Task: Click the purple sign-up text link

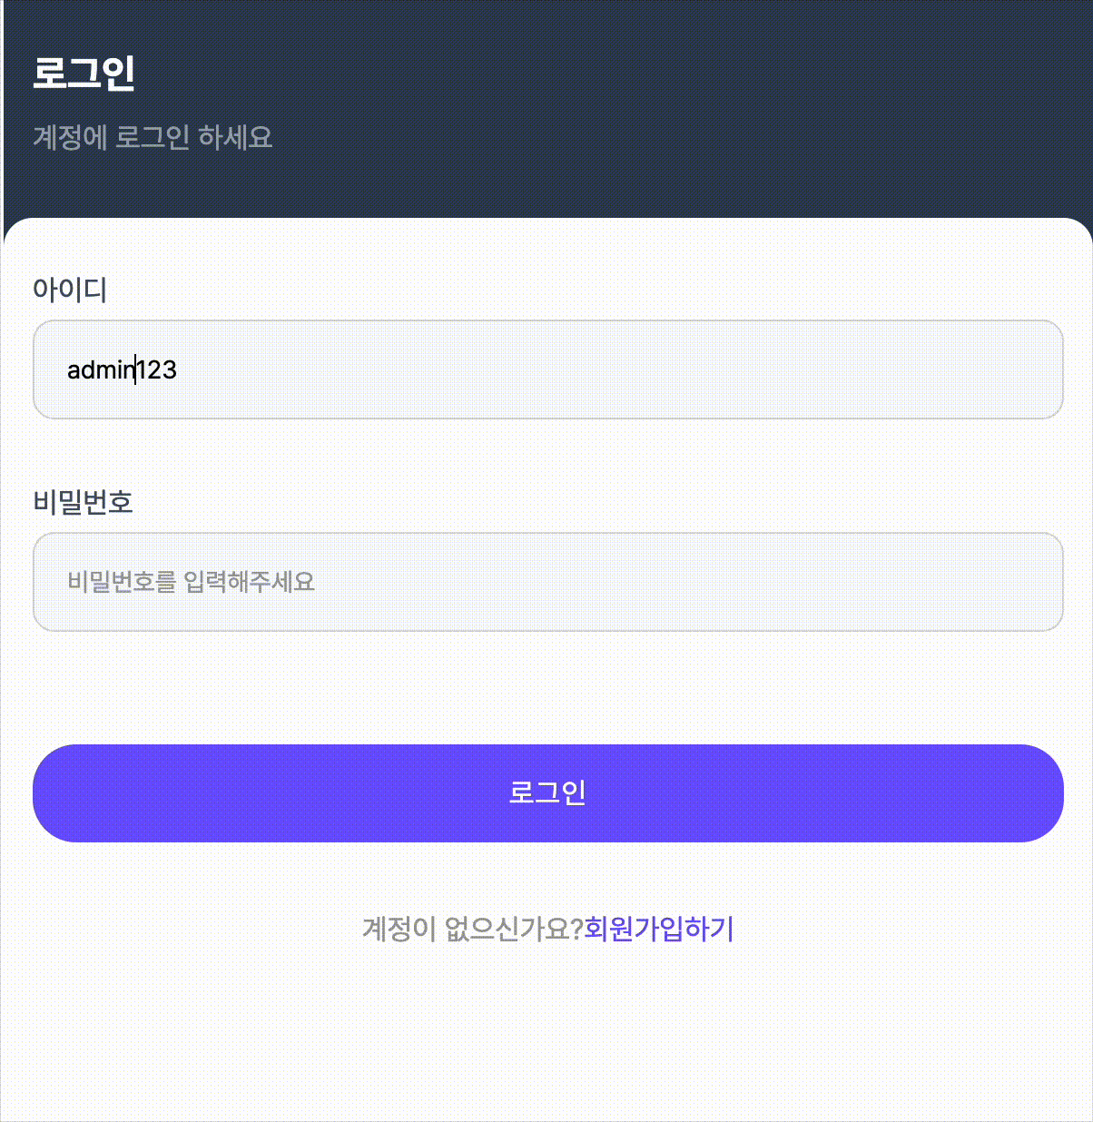Action: point(658,929)
